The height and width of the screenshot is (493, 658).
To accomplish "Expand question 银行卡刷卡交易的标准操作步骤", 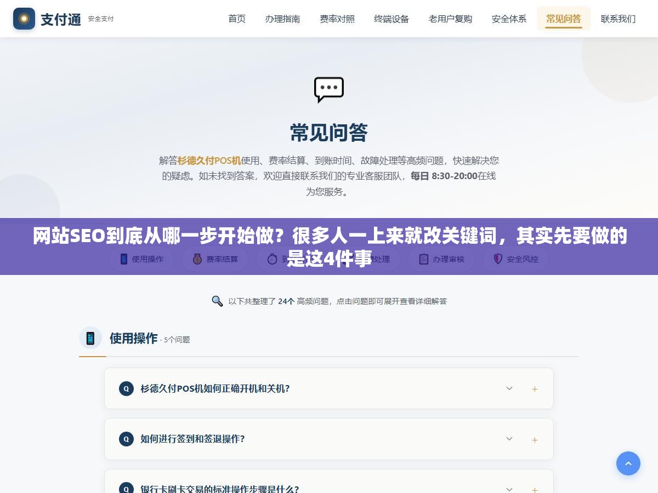I will click(x=329, y=481).
